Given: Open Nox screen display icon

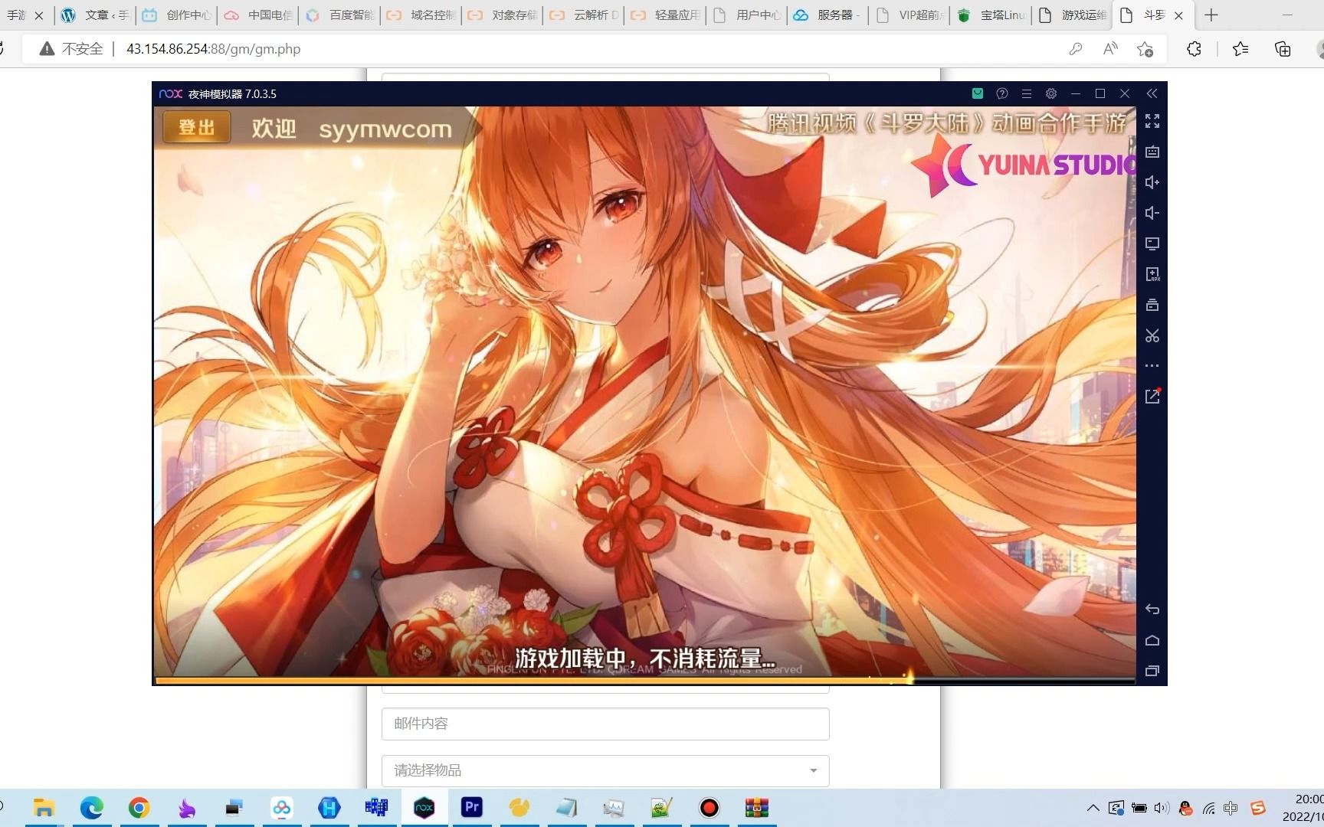Looking at the screenshot, I should pos(1152,244).
